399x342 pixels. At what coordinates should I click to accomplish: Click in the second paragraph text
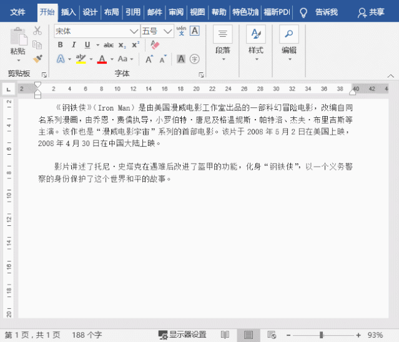click(x=195, y=173)
